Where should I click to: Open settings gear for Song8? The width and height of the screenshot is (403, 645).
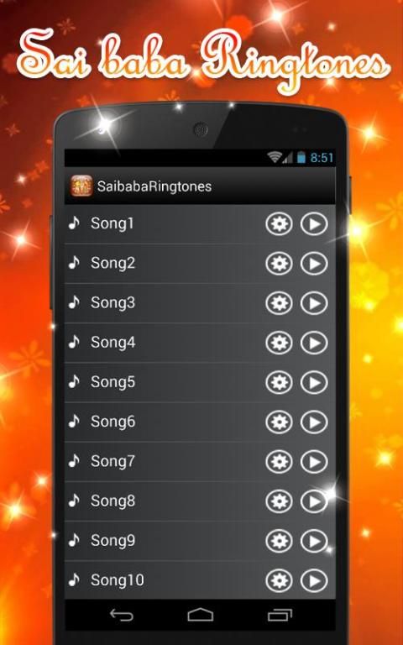[x=279, y=501]
